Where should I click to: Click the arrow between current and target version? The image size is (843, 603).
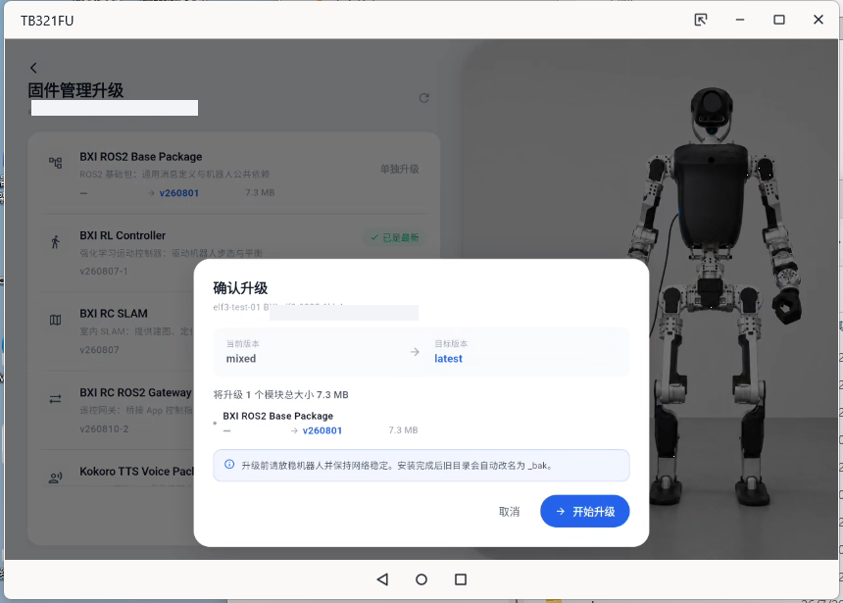415,352
